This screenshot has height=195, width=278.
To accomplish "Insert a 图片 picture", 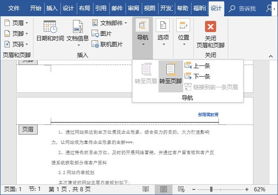I will tap(102, 33).
